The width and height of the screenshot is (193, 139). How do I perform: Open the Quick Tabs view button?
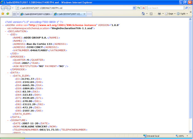[x=14, y=14]
